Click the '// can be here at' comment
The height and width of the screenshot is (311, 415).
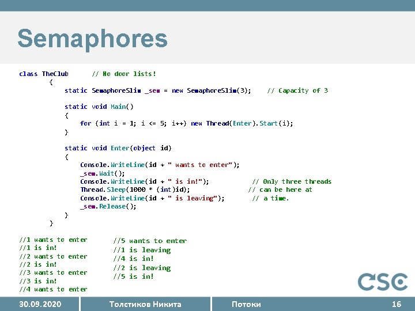pos(280,189)
